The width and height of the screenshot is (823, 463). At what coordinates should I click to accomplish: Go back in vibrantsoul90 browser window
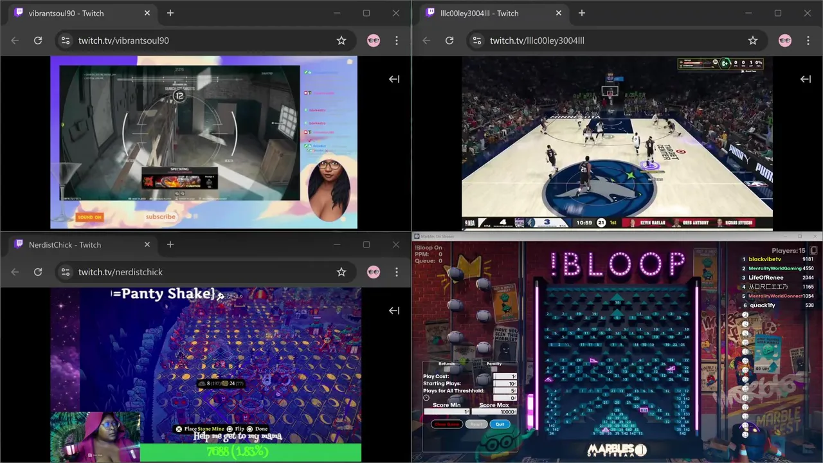[15, 41]
